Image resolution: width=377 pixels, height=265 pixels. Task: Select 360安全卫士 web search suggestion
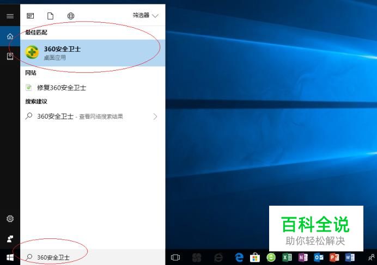[93, 116]
